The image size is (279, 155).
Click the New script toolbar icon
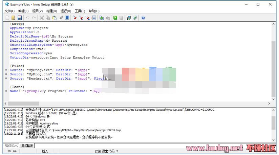pyautogui.click(x=7, y=18)
